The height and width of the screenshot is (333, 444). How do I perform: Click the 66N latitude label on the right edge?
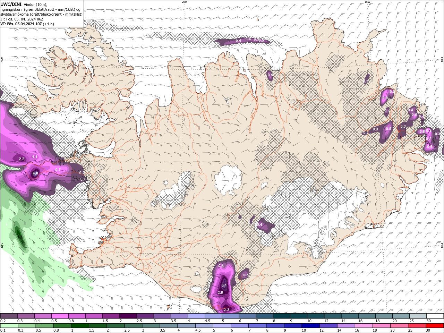442,60
